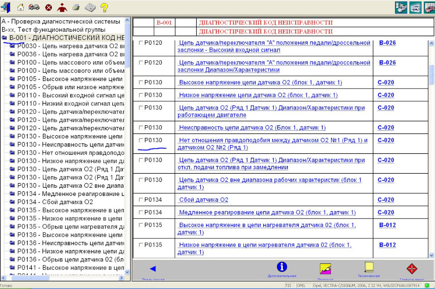Select 'A - Проверка диагностической системы' entry

pos(61,21)
